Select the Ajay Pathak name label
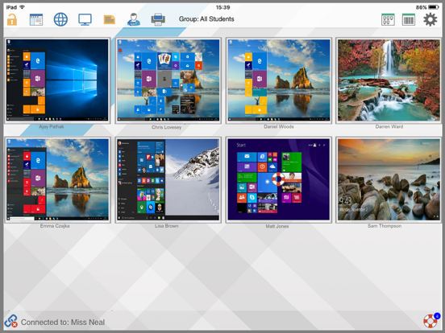Viewport: 445px width, 333px height. [52, 126]
